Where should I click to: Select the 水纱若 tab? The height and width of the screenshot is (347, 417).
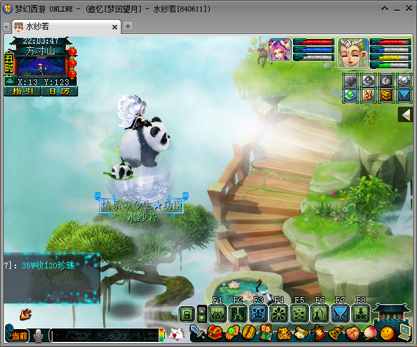point(67,27)
